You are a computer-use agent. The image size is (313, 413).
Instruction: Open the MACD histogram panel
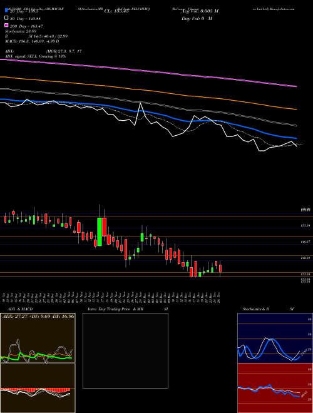coord(38,388)
